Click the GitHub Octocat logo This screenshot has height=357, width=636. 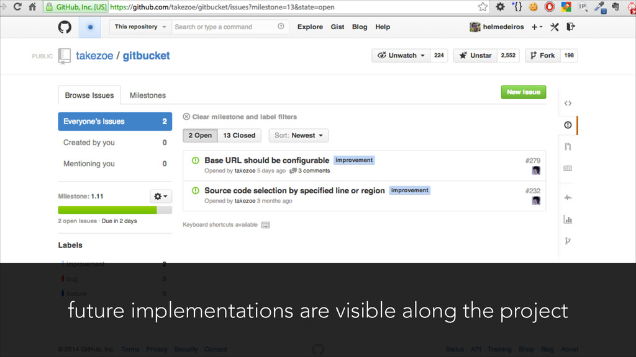tap(65, 27)
